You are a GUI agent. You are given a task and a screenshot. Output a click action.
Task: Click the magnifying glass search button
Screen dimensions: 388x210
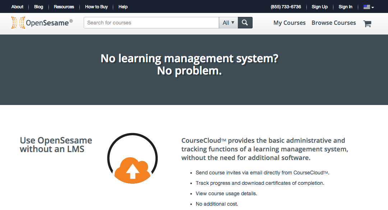coord(245,23)
